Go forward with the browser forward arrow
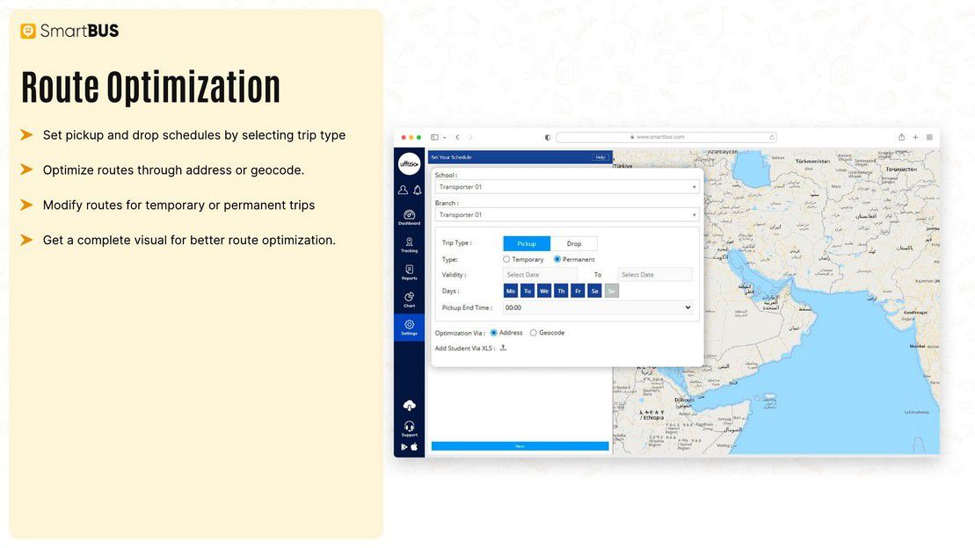The image size is (975, 548). [470, 137]
